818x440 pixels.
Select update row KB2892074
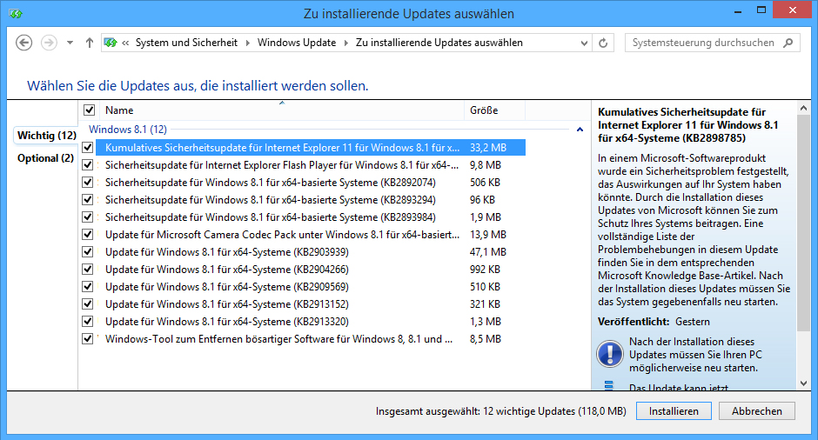(x=311, y=183)
